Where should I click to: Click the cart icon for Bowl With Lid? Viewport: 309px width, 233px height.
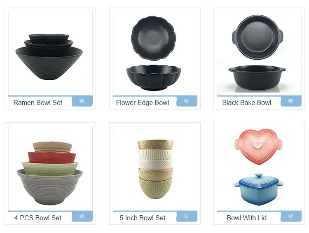[x=291, y=217]
